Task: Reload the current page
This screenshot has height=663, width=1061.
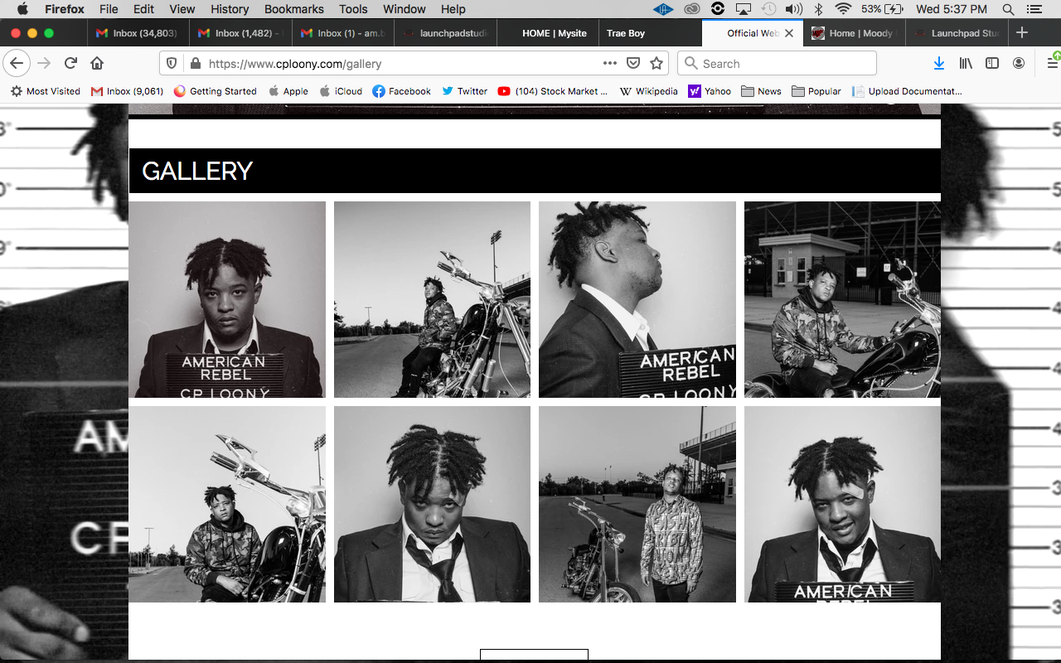Action: pos(71,63)
